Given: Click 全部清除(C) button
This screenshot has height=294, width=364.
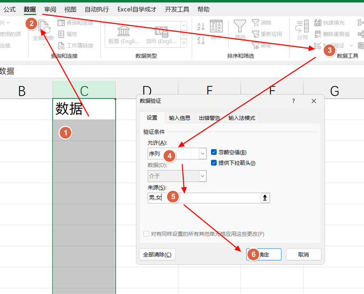Looking at the screenshot, I should point(157,255).
